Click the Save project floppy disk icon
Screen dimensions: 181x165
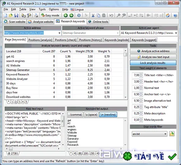point(16,16)
